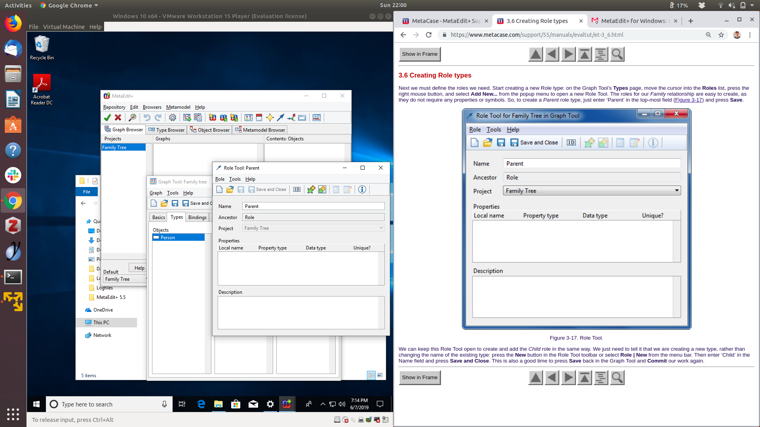Click the blue Info icon in Role Tool

tap(362, 189)
